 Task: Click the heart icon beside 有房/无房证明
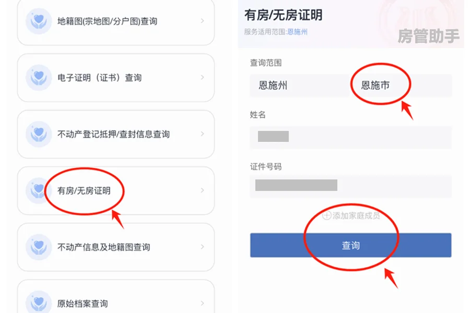(x=39, y=190)
